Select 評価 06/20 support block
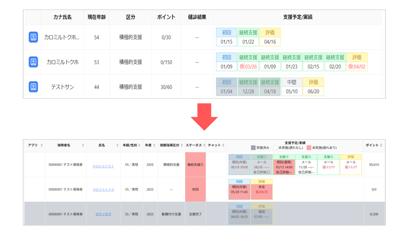Image resolution: width=409 pixels, height=230 pixels. point(313,87)
